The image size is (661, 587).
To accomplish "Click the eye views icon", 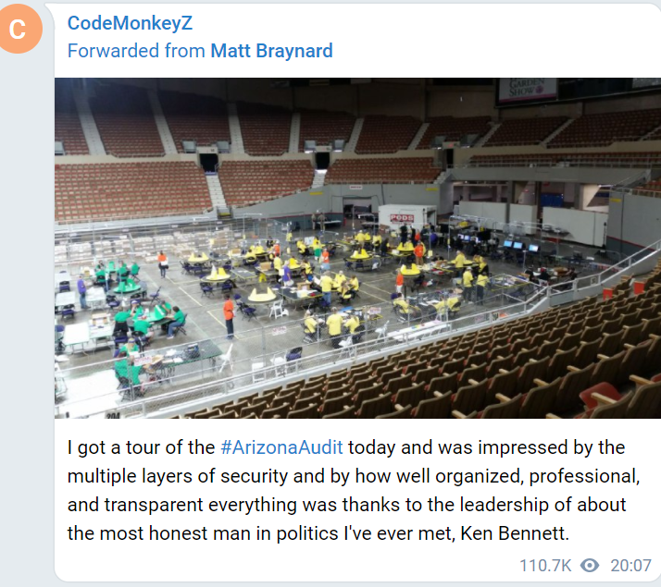I will tap(590, 565).
